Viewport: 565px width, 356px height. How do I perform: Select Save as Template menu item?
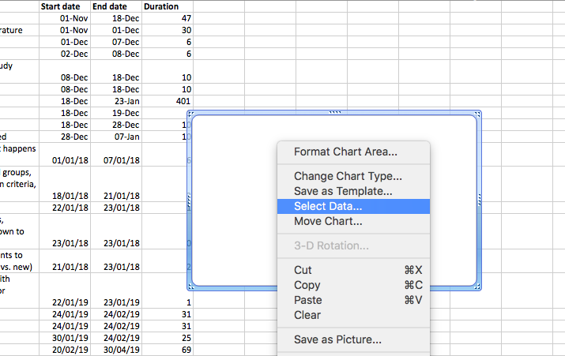(x=343, y=191)
